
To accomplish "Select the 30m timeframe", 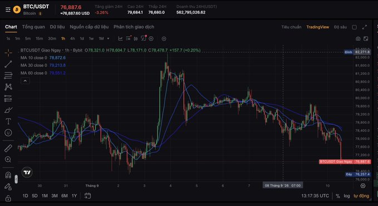I will tap(52, 38).
